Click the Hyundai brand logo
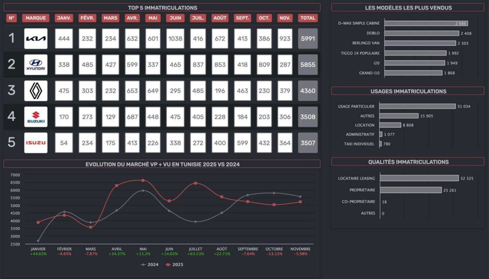 coord(36,65)
